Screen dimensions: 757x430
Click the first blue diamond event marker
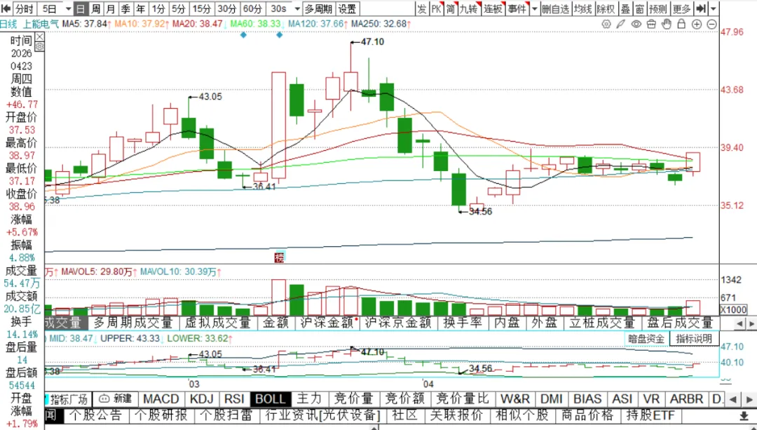243,35
